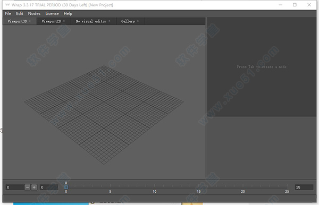Select the No visual editor tab
This screenshot has height=205, width=319.
tap(91, 21)
